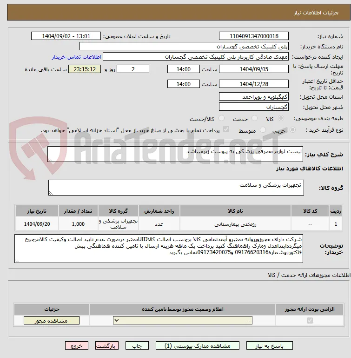Select the 'خدمت' radio button

tap(254, 118)
